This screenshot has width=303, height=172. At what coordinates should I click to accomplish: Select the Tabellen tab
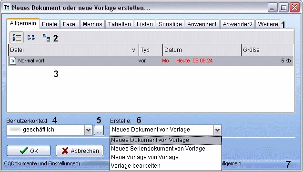(x=120, y=24)
